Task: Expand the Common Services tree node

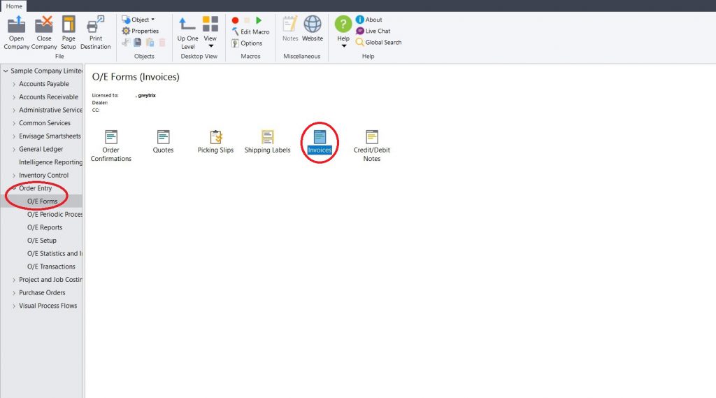Action: pos(14,123)
